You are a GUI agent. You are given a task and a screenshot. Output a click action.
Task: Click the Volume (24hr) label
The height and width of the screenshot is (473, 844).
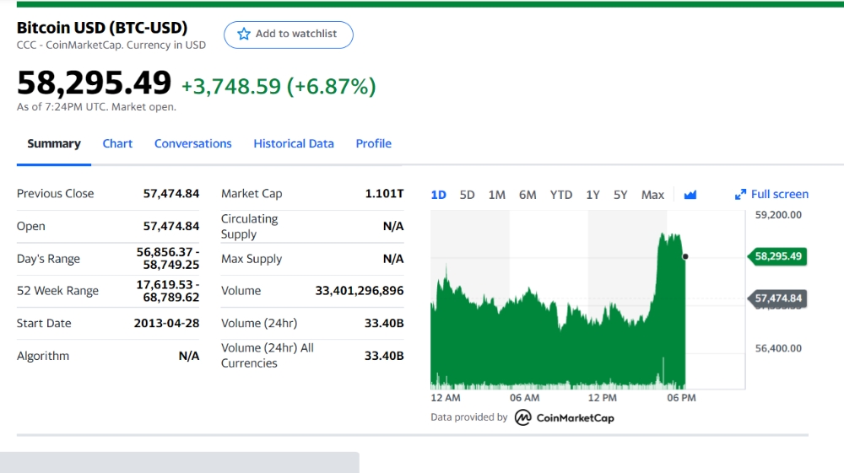click(259, 323)
